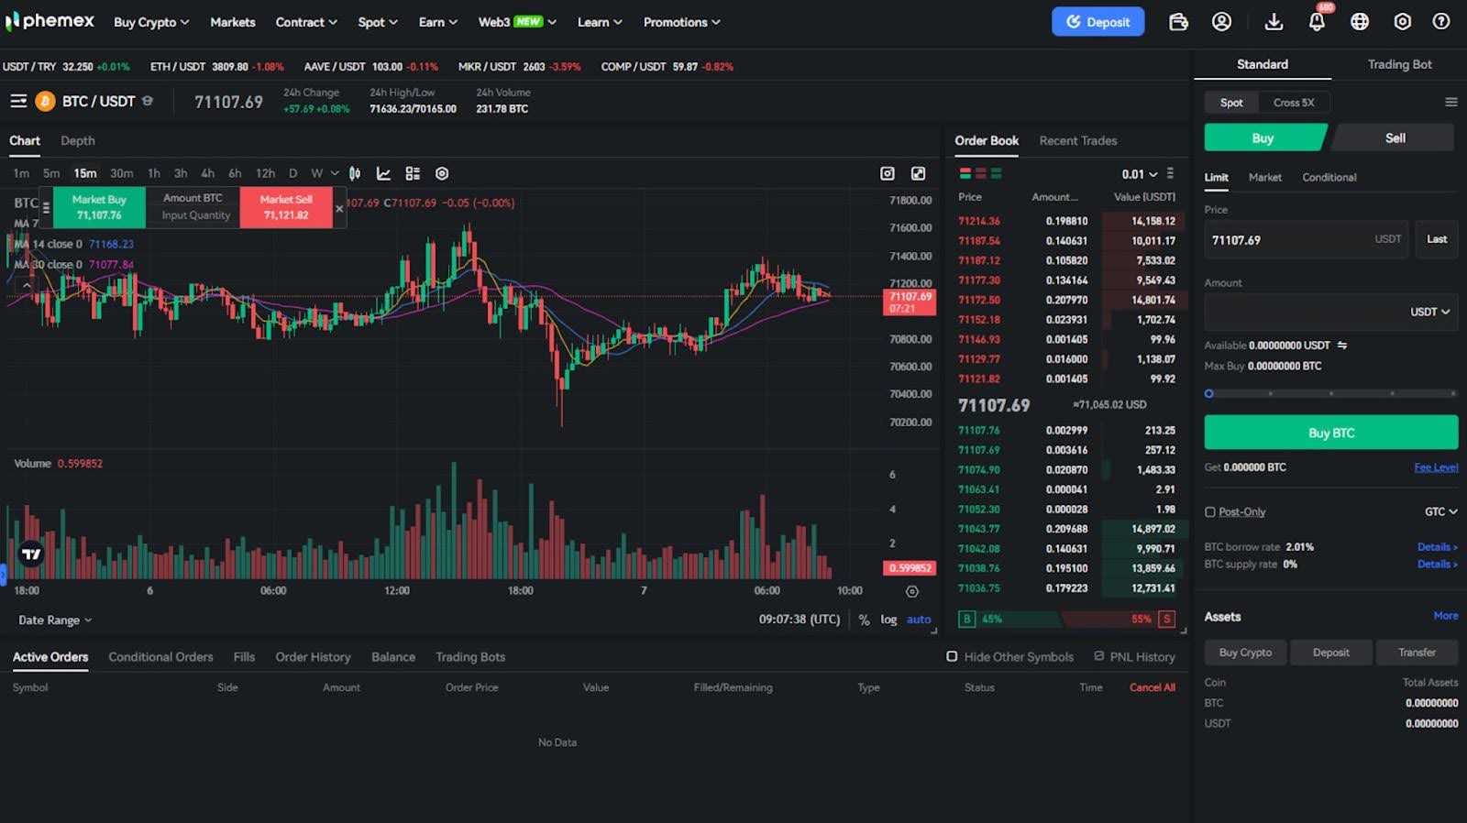This screenshot has height=823, width=1467.
Task: Select the Conditional order type tab
Action: 1329,177
